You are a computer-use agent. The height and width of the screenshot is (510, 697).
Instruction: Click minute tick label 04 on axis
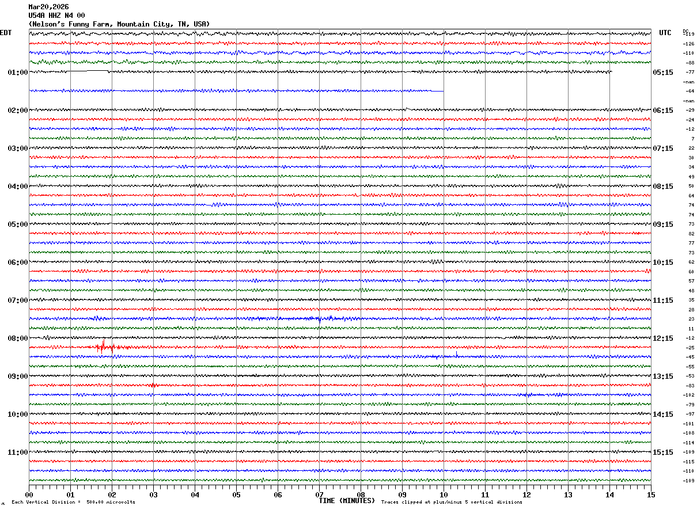point(195,494)
